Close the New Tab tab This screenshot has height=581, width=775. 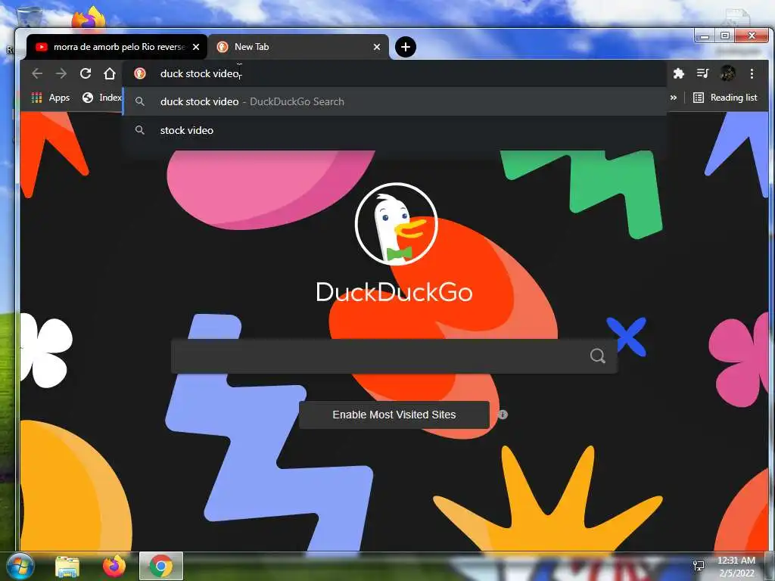[x=377, y=47]
